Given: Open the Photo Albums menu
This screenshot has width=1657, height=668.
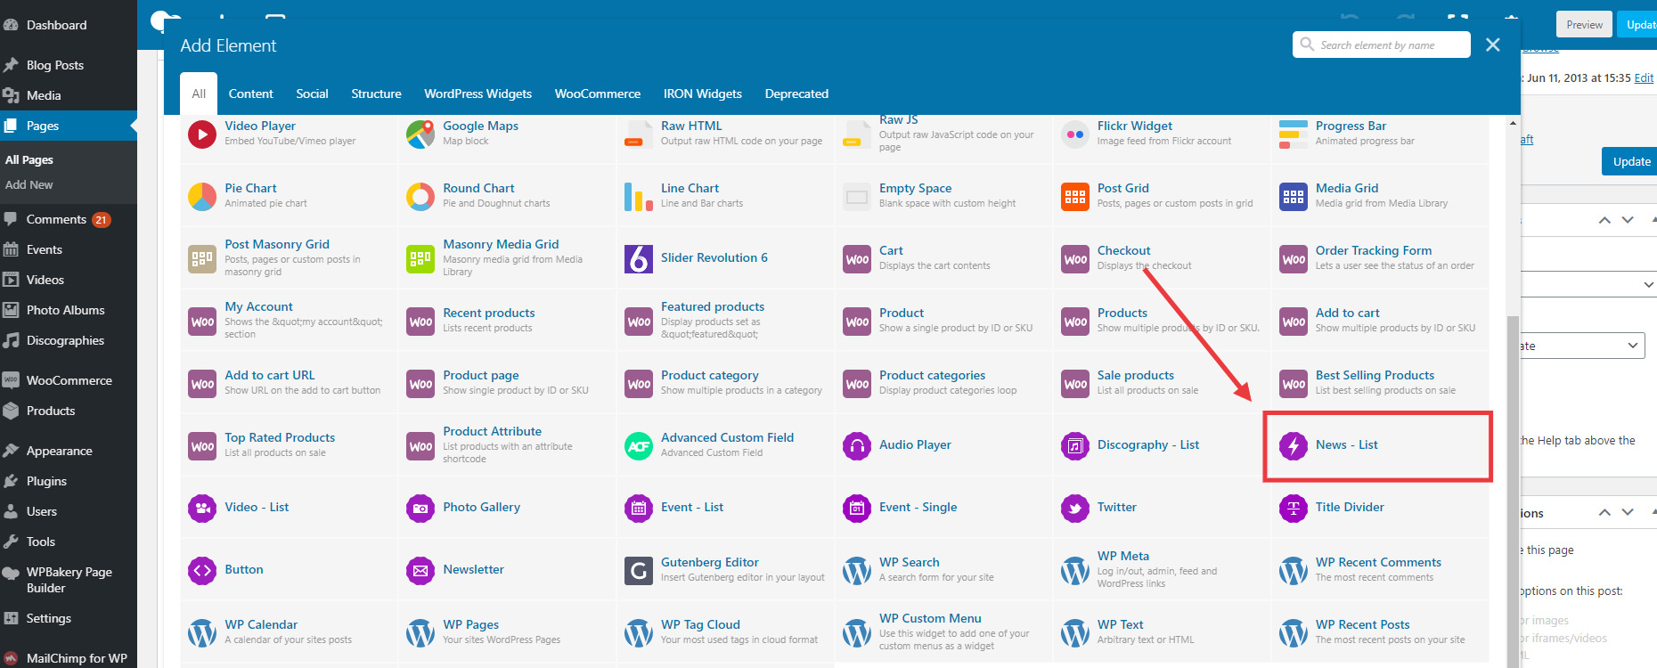Looking at the screenshot, I should click(69, 310).
